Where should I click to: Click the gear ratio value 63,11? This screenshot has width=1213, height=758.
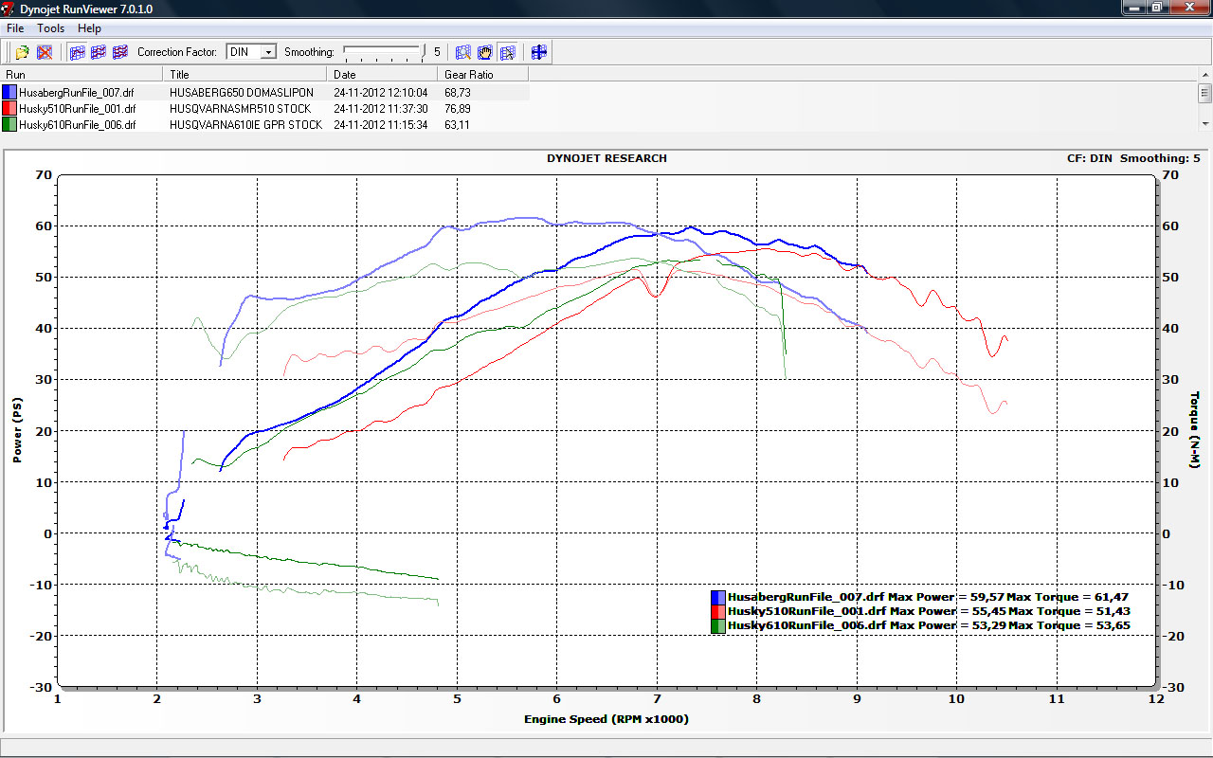tap(457, 124)
